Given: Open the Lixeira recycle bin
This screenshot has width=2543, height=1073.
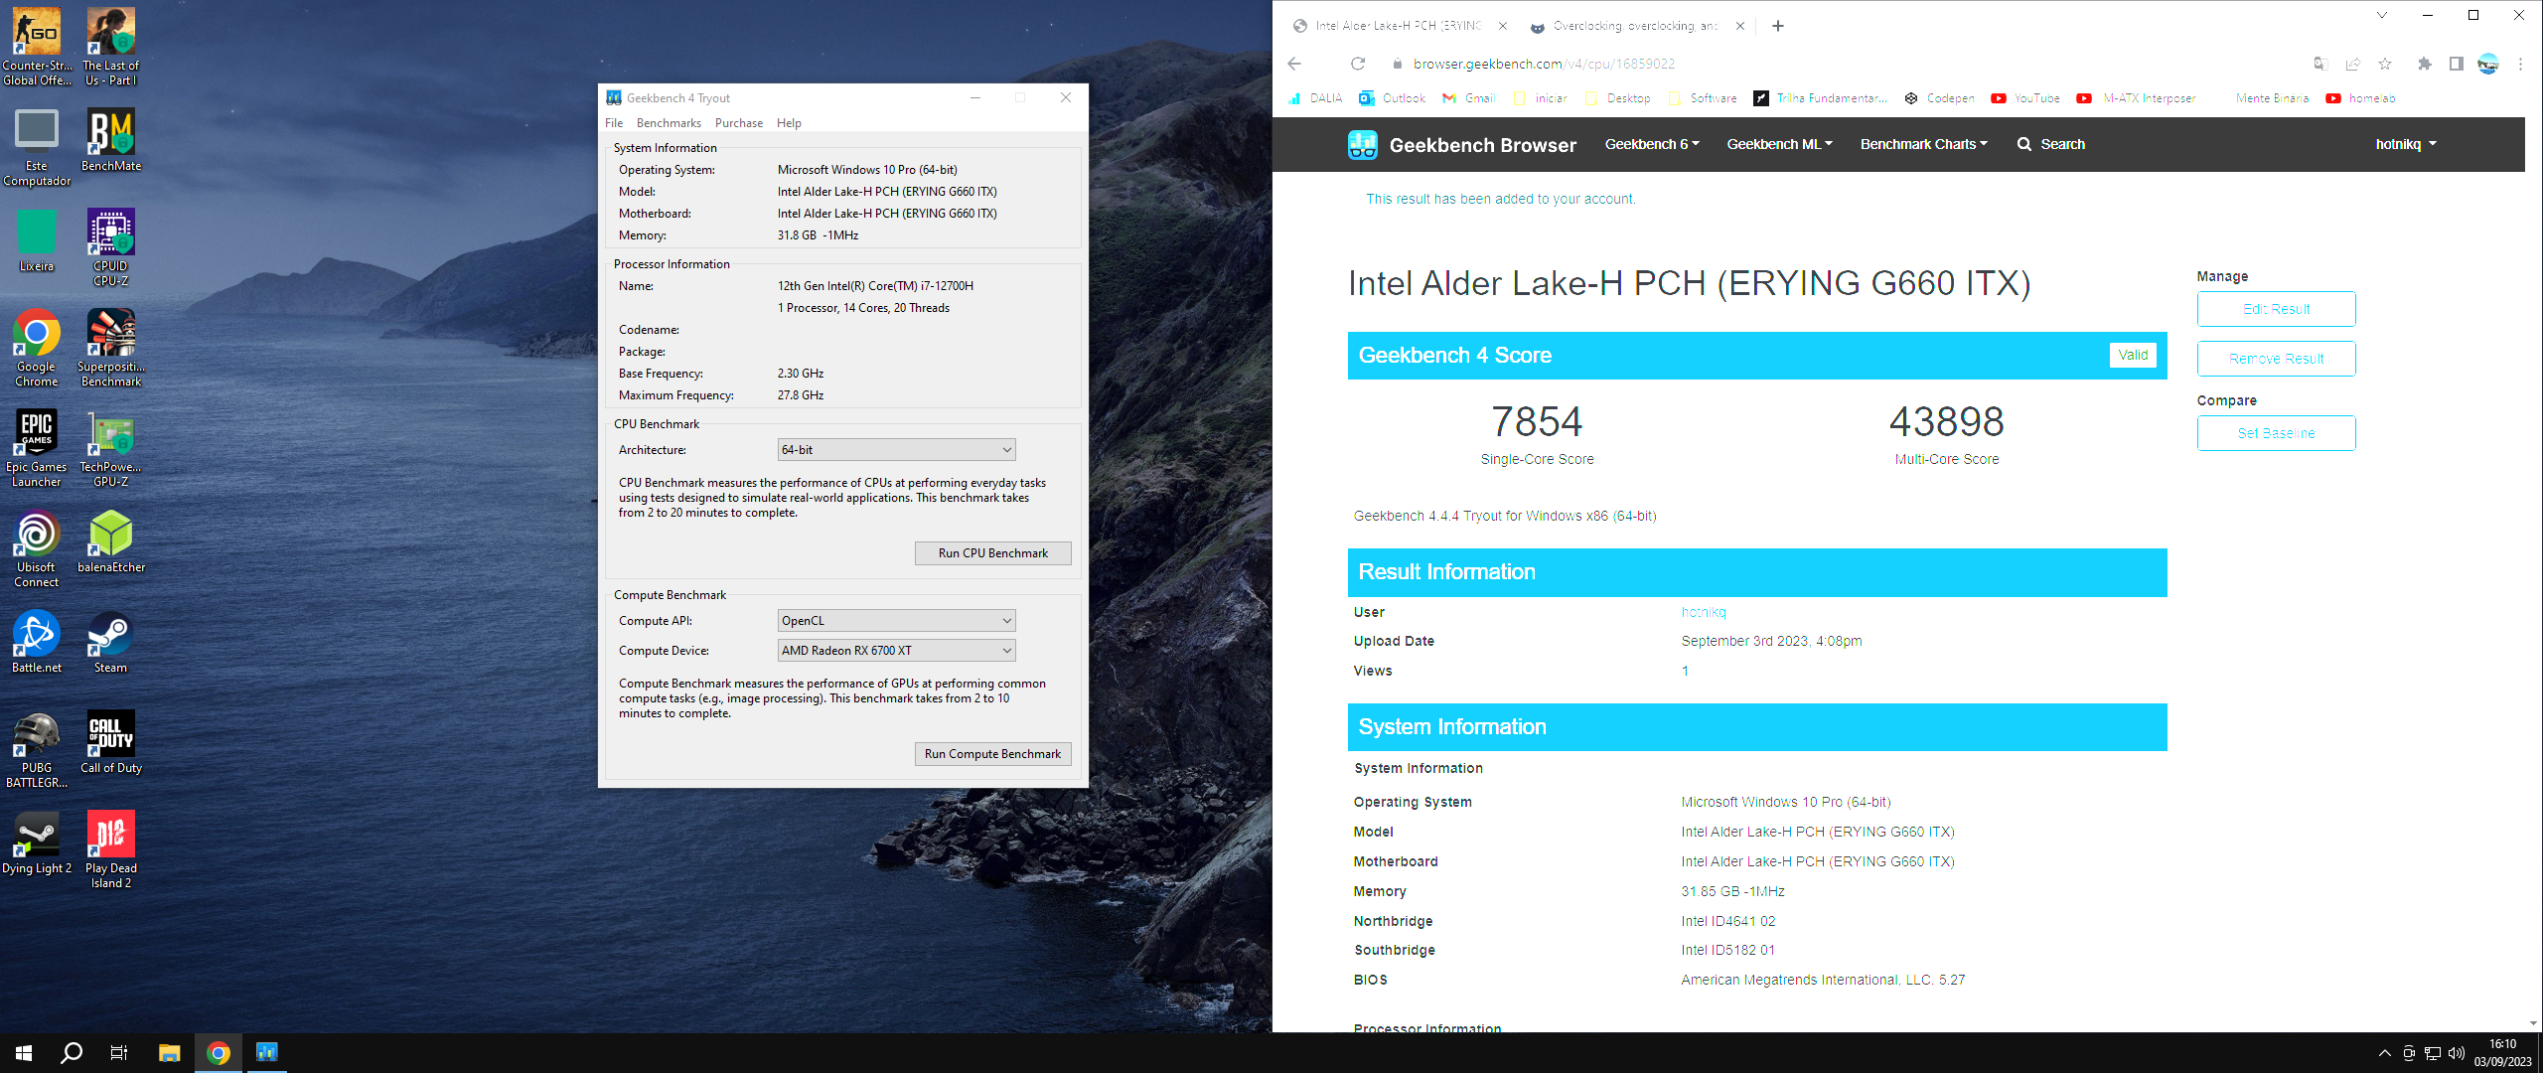Looking at the screenshot, I should [37, 239].
